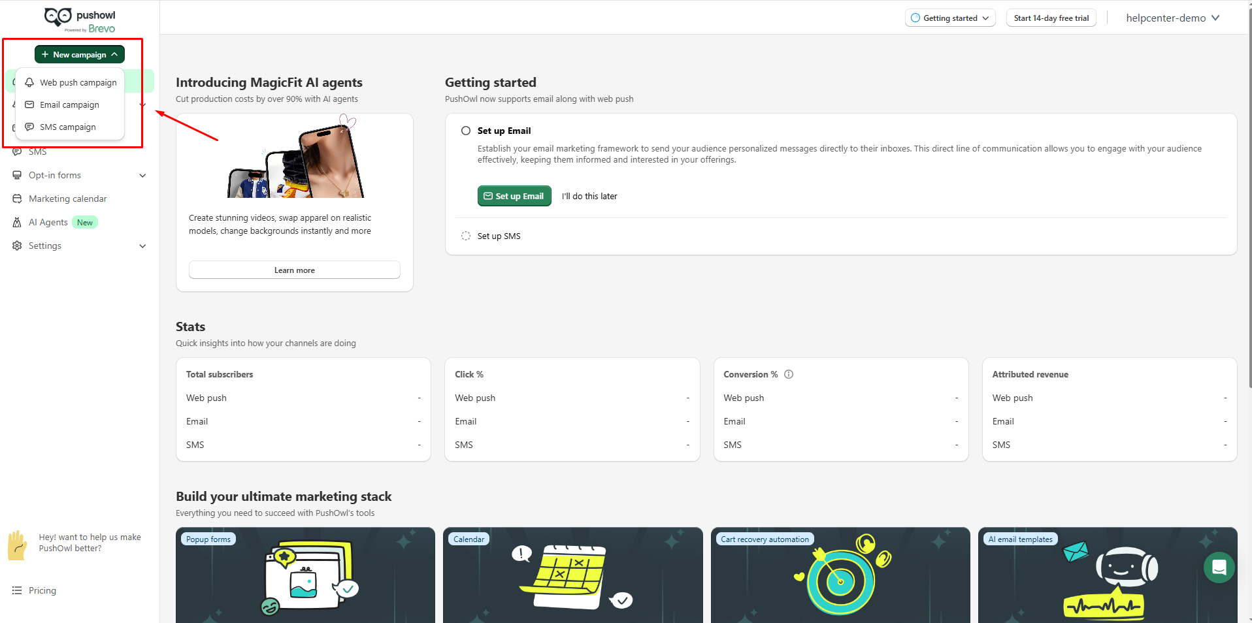This screenshot has height=623, width=1252.
Task: Open the Getting started dropdown
Action: 950,18
